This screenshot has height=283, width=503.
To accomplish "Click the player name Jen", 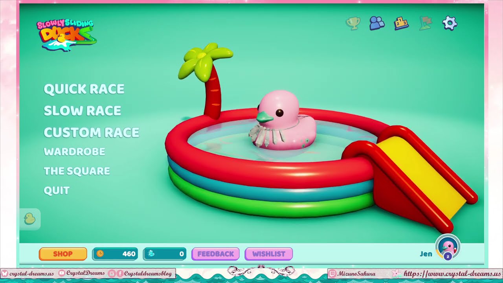I will click(x=426, y=254).
